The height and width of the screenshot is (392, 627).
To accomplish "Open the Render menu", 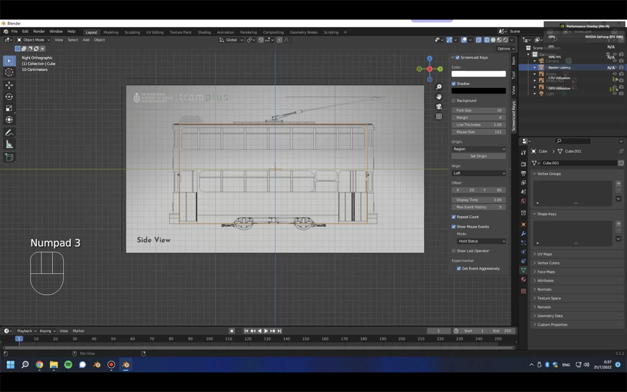I will pos(39,31).
